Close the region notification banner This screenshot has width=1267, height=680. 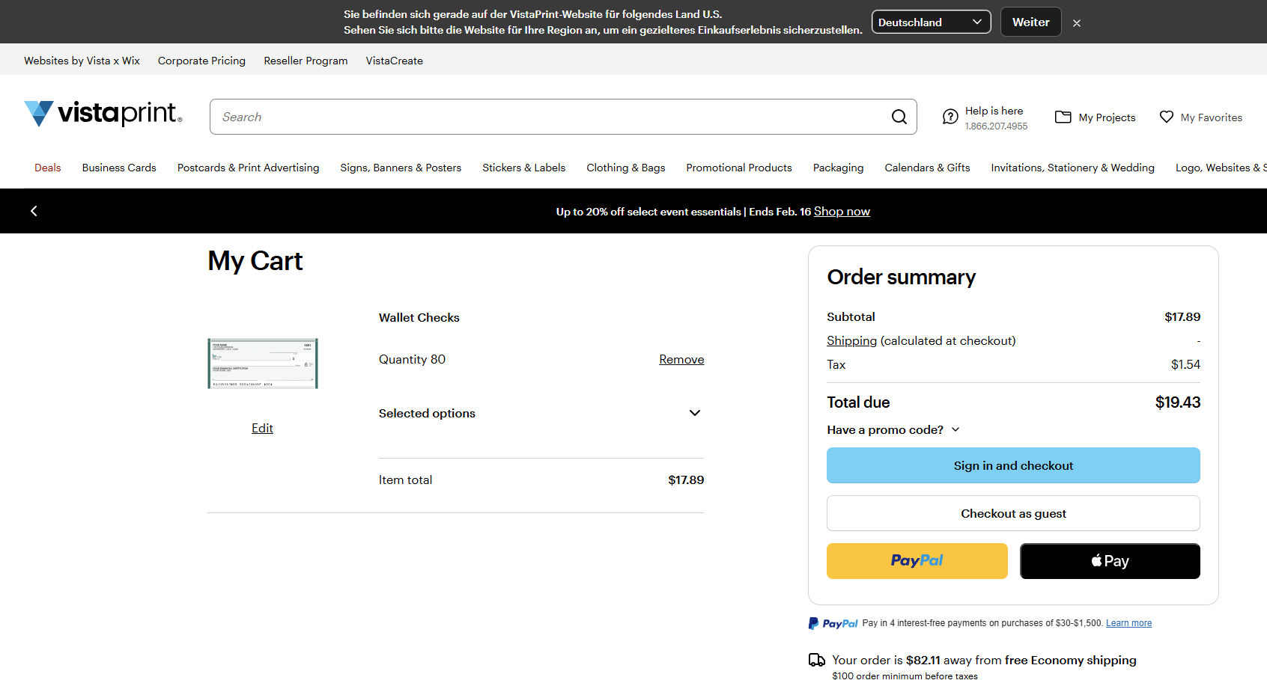[1077, 23]
